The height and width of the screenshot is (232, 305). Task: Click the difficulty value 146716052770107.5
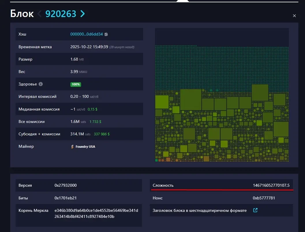(x=271, y=185)
